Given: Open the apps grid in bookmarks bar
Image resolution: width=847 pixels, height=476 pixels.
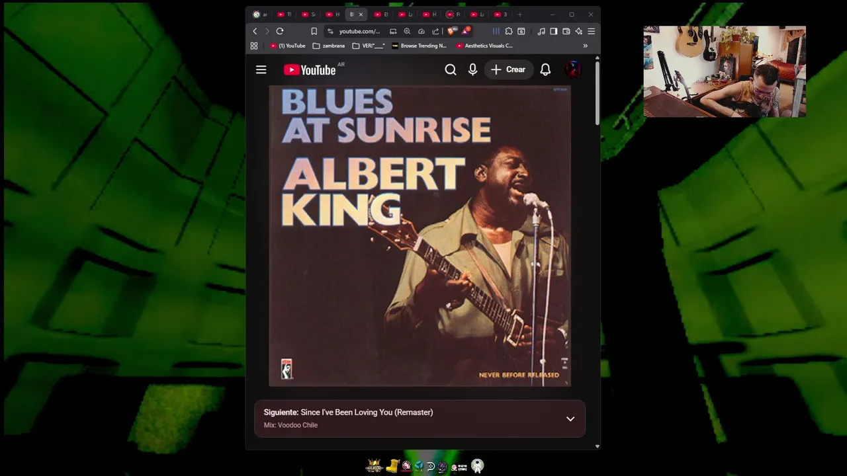Looking at the screenshot, I should click(254, 46).
